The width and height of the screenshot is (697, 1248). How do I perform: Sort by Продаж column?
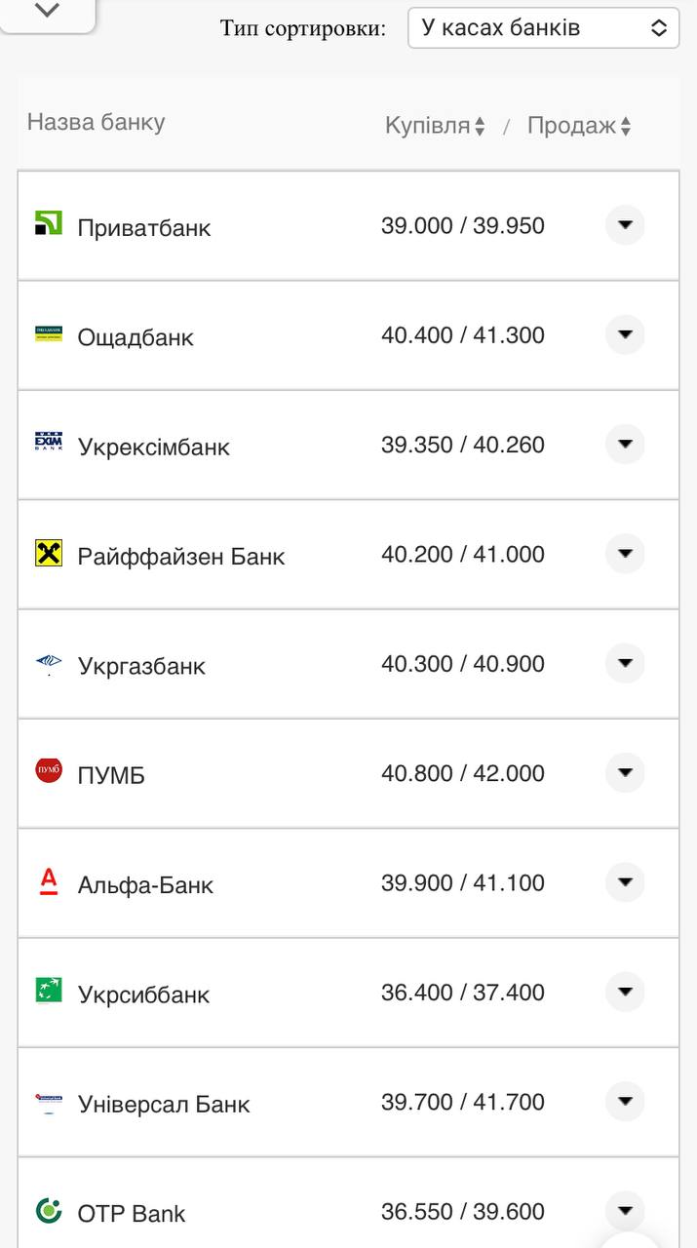click(579, 126)
